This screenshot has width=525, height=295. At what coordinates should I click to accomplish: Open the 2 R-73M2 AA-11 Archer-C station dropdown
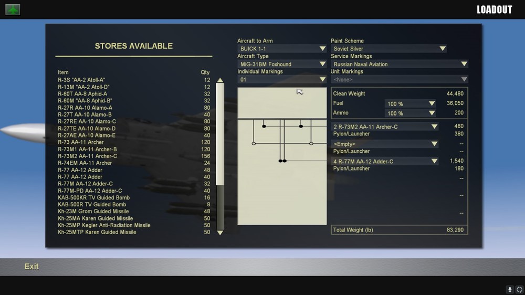385,127
